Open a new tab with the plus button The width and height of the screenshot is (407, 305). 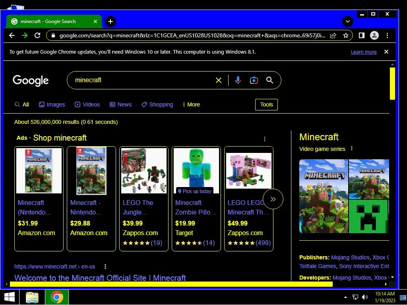[110, 21]
